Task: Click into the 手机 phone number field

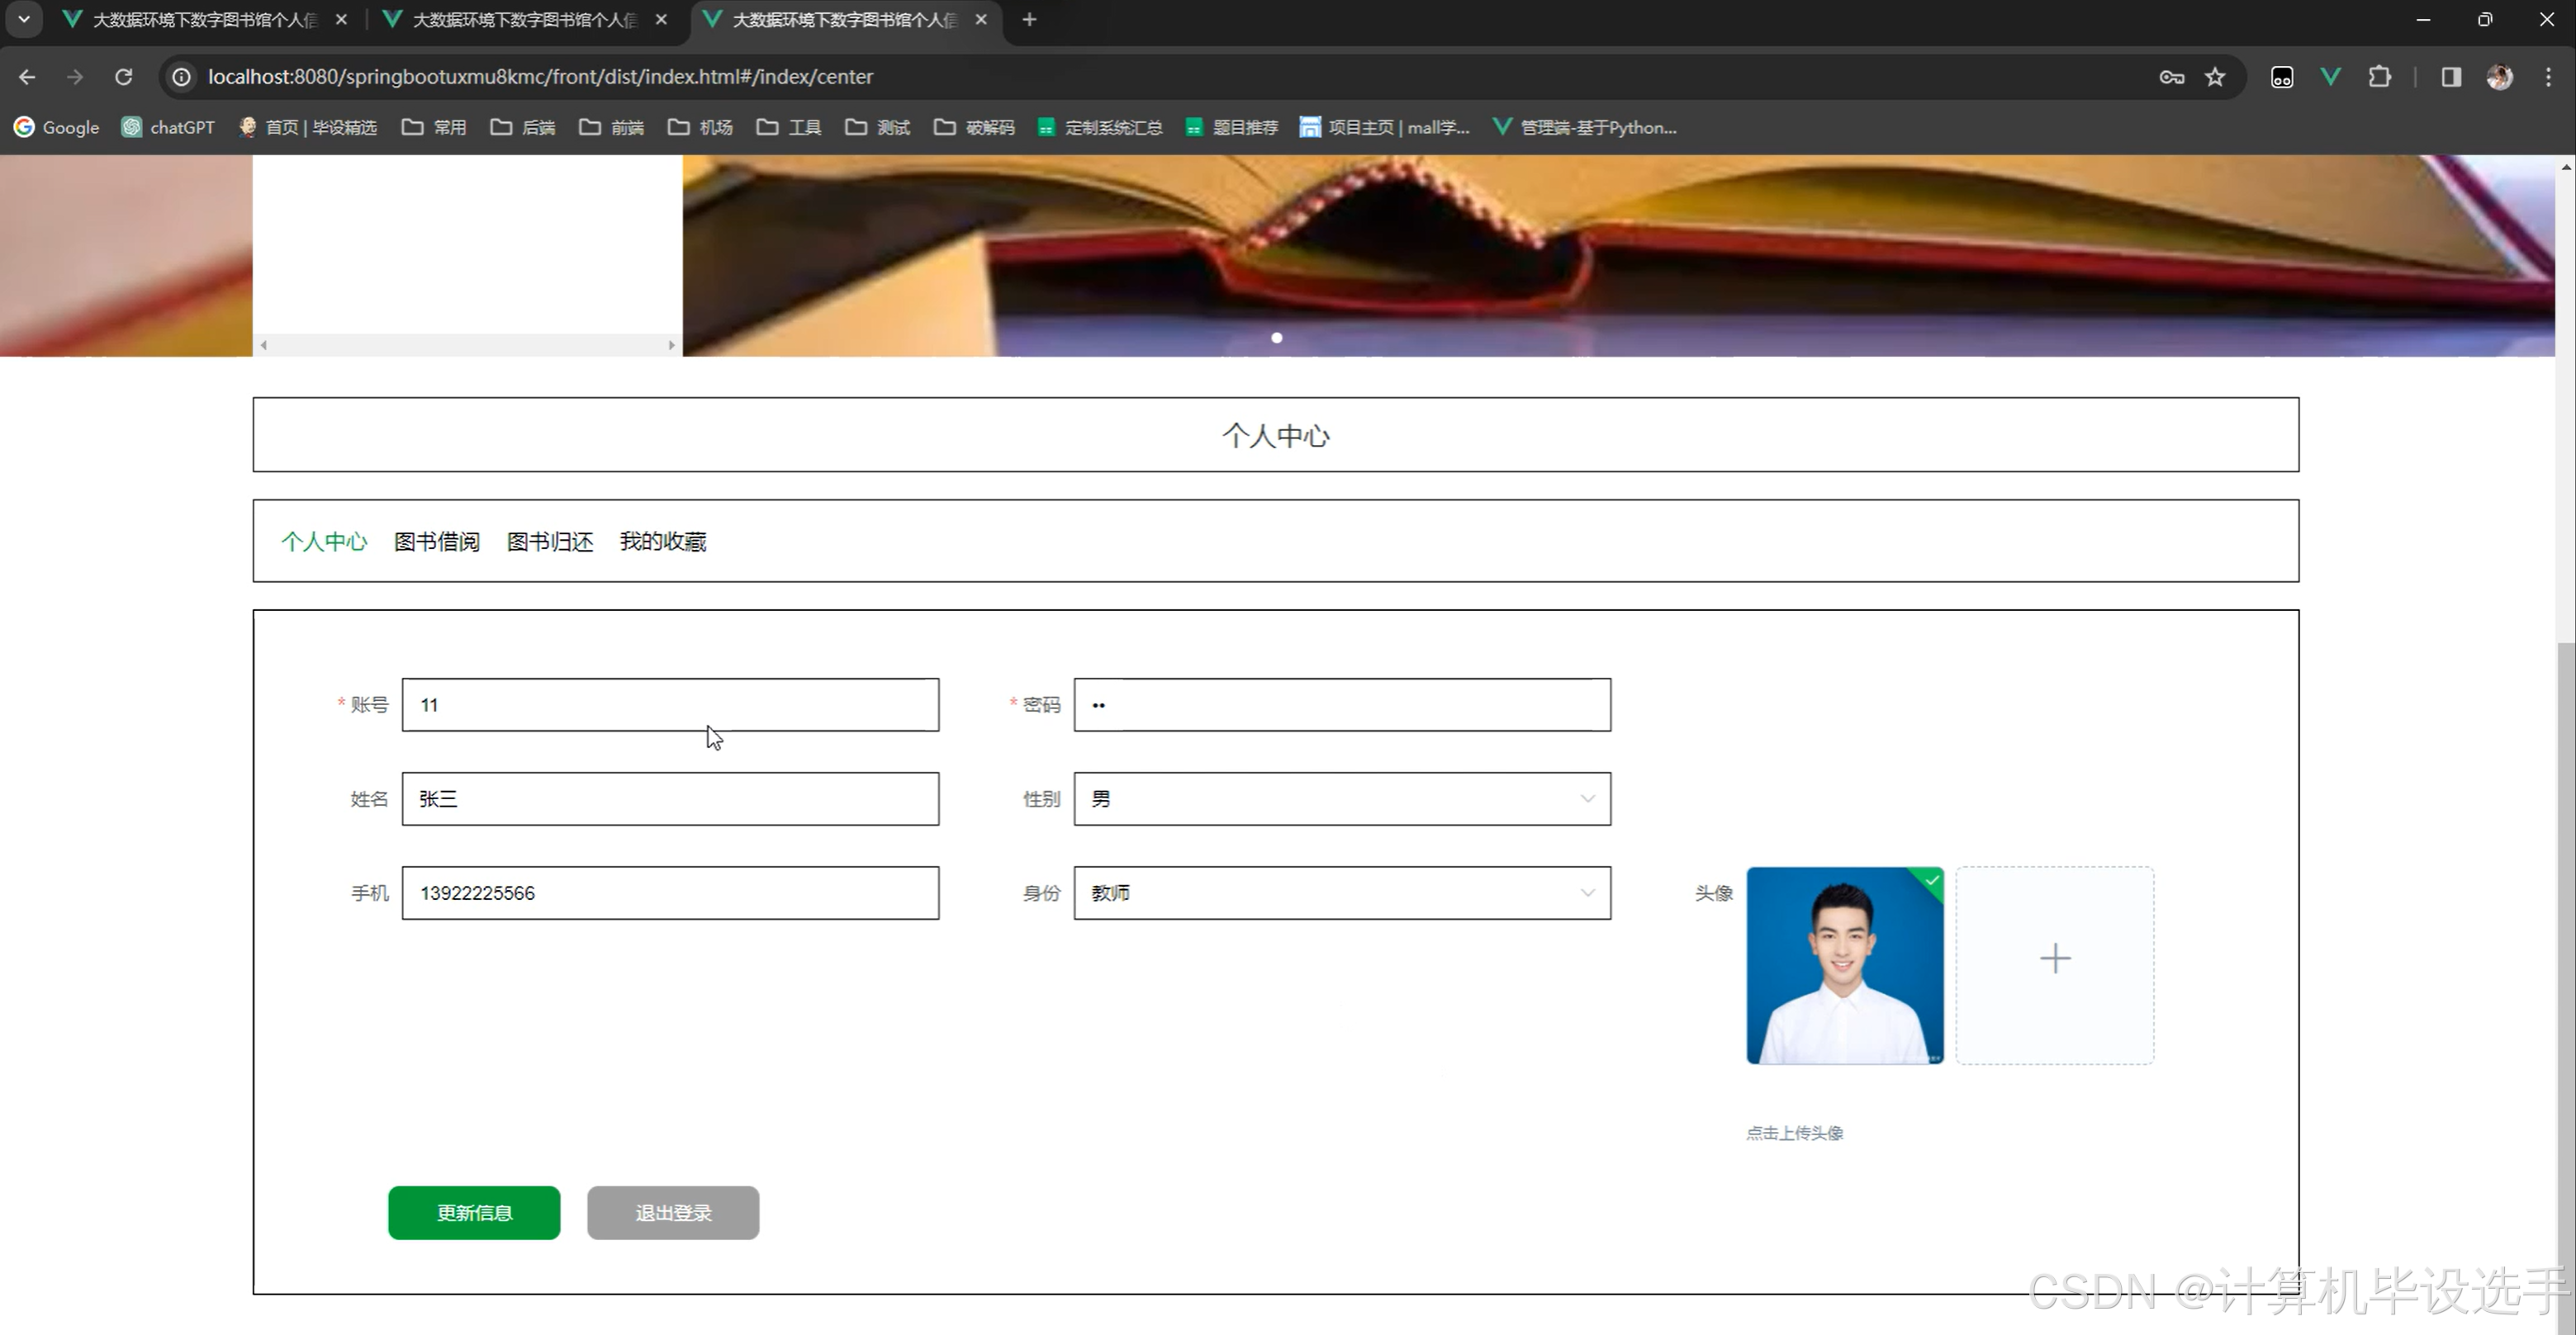Action: click(x=670, y=893)
